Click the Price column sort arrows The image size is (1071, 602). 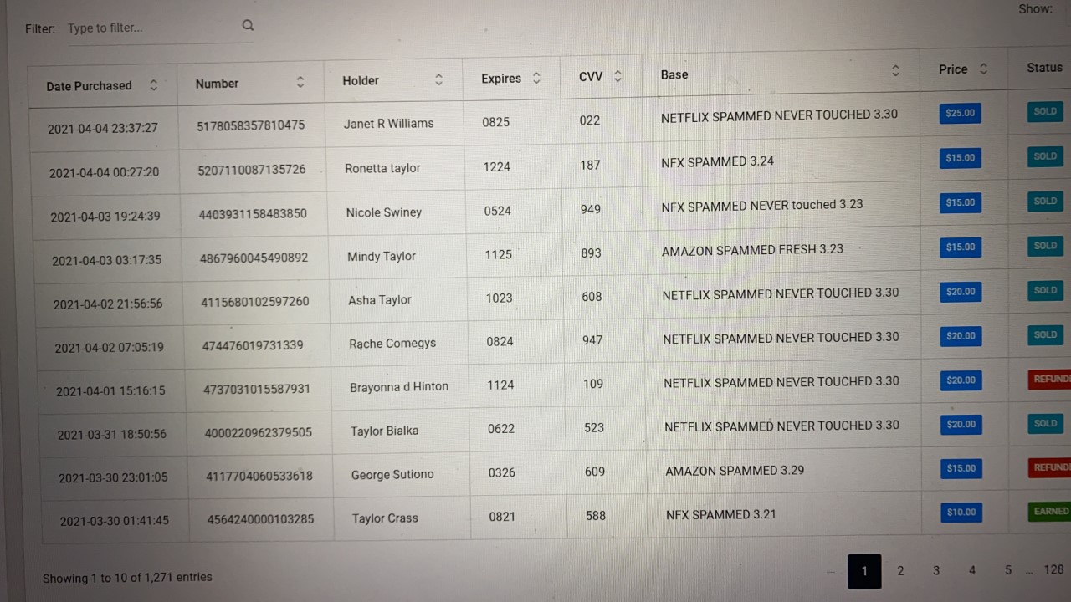[x=983, y=69]
